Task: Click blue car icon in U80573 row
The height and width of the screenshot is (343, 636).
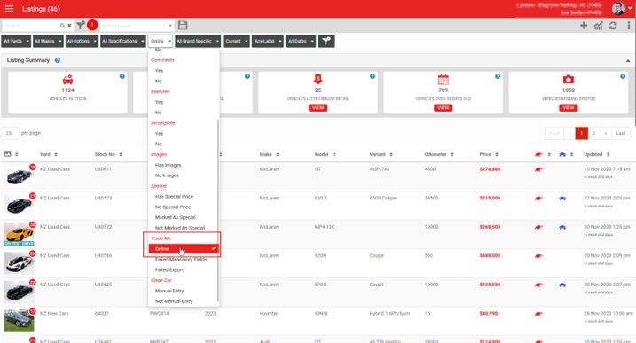Action: click(562, 199)
